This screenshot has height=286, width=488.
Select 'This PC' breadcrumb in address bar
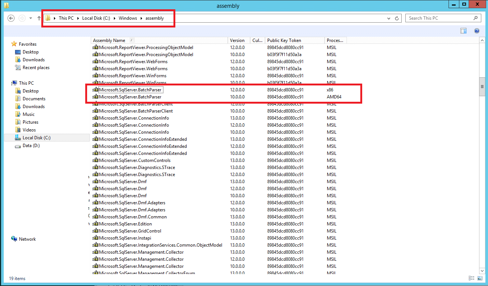66,18
